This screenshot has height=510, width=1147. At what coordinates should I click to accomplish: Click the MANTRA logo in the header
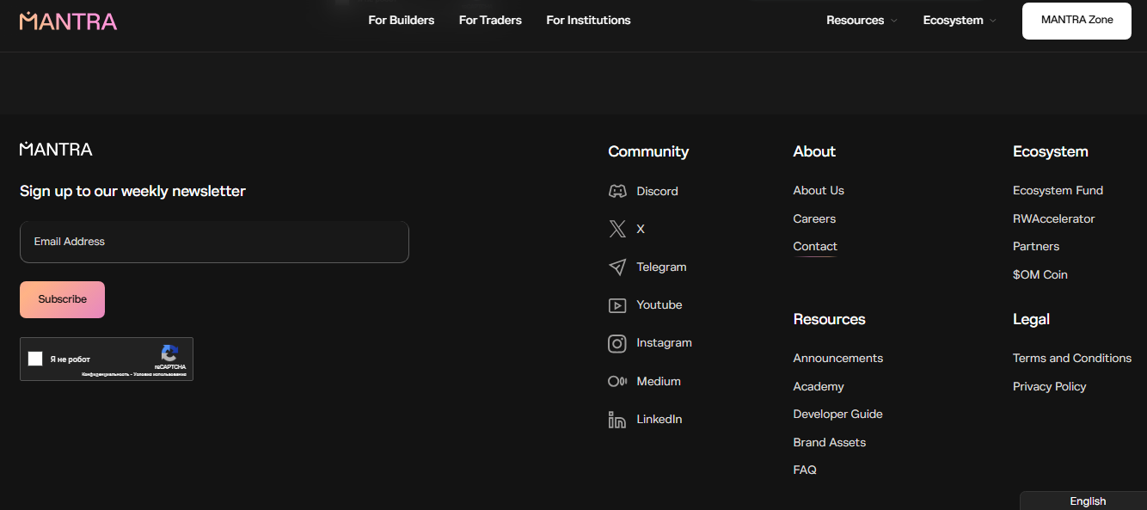(68, 21)
